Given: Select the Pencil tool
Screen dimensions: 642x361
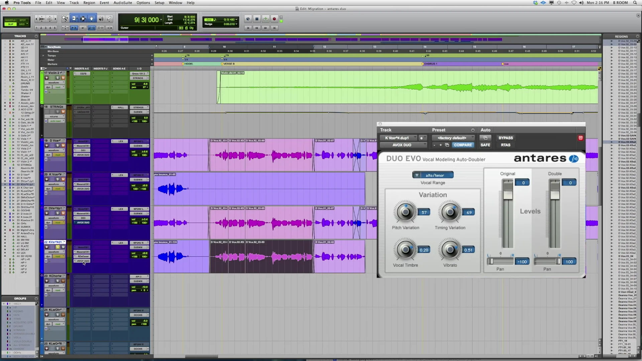Looking at the screenshot, I should point(109,19).
